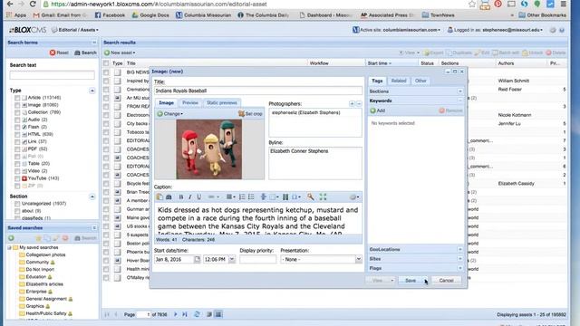This screenshot has height=326, width=580.
Task: Expand the GeoLocations panel
Action: 459,250
